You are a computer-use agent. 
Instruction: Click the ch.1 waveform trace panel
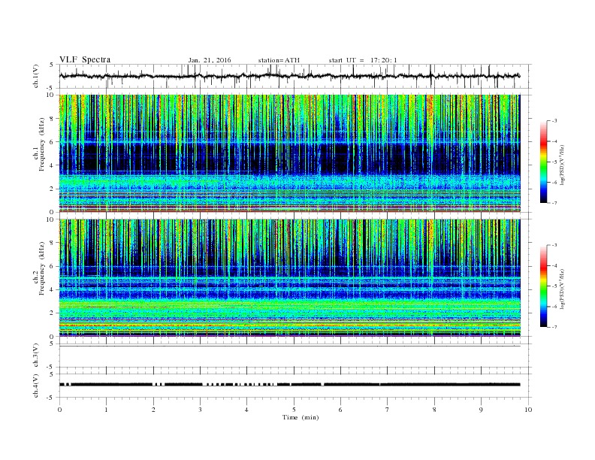pyautogui.click(x=295, y=76)
